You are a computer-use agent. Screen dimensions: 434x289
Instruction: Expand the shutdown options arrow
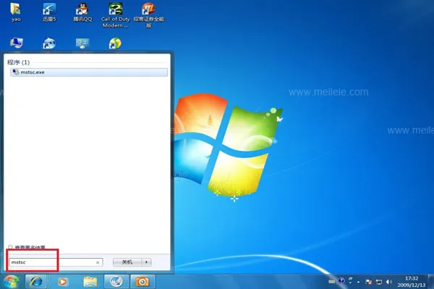point(147,262)
